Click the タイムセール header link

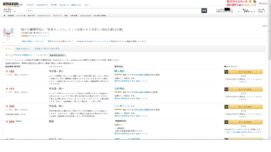coord(64,5)
